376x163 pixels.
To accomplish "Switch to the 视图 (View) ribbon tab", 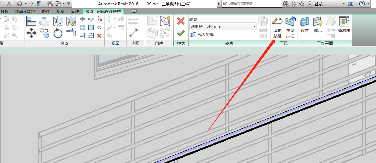I will 60,12.
